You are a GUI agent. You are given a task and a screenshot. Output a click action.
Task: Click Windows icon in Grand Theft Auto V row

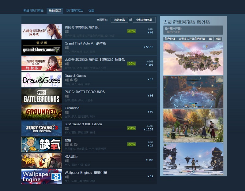pyautogui.click(x=67, y=48)
